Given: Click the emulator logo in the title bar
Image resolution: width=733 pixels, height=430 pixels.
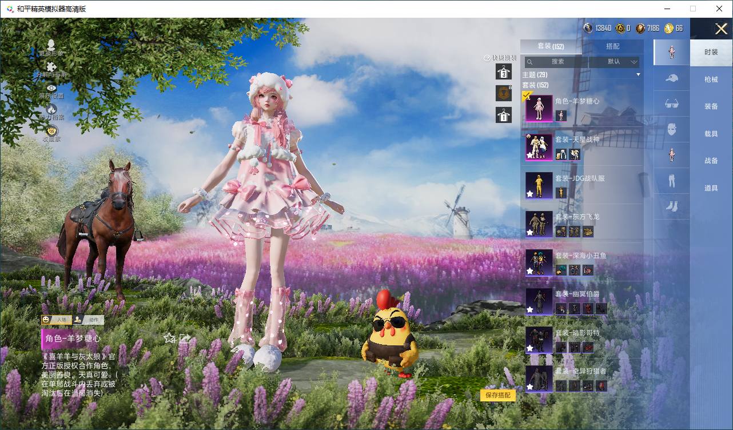Looking at the screenshot, I should pos(10,9).
